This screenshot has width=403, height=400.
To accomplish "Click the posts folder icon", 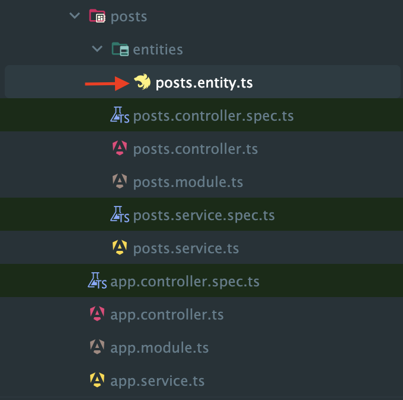I will 97,16.
